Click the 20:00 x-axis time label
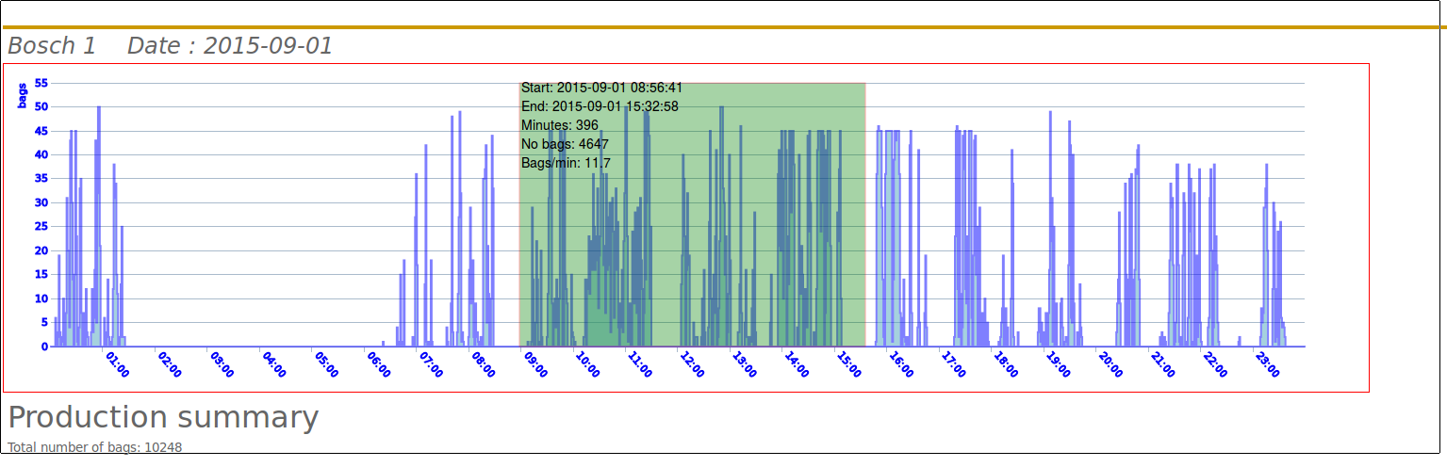The width and height of the screenshot is (1447, 467). (1110, 365)
